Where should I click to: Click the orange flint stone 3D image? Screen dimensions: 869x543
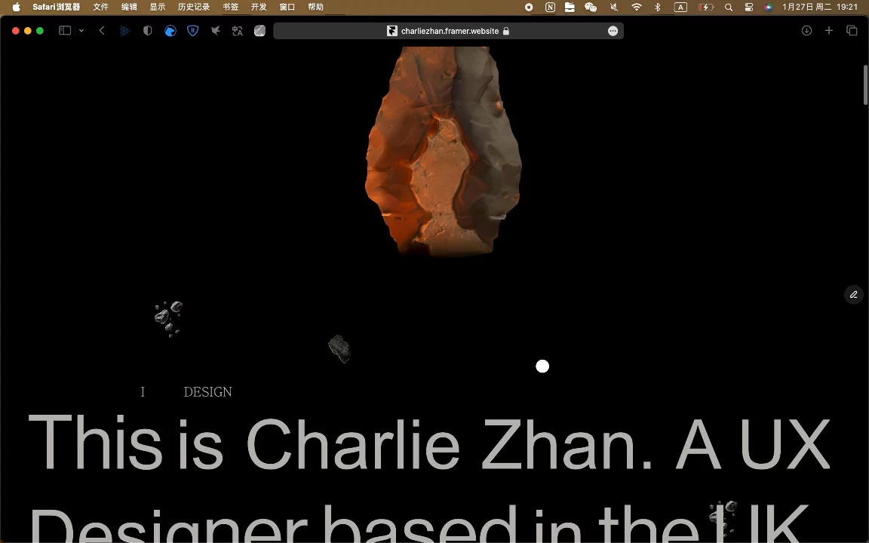click(444, 151)
